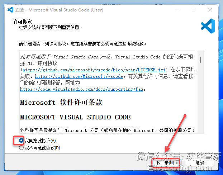Click the 'Microsoft 软件许可条款' heading

61,102
